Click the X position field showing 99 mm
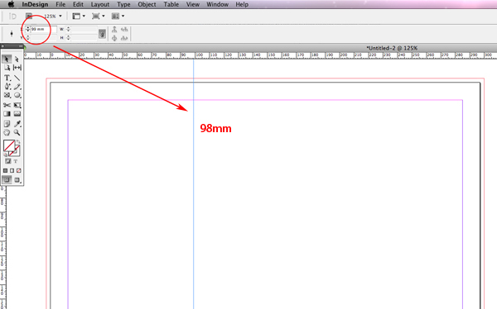 coord(43,29)
